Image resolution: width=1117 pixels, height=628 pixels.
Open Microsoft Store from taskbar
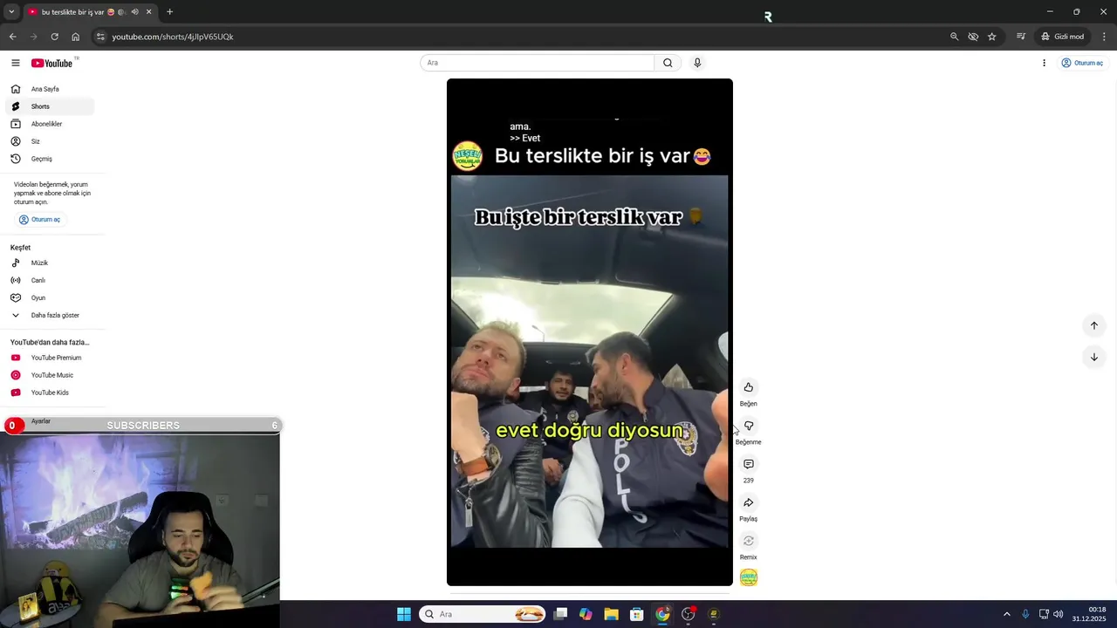click(x=637, y=614)
